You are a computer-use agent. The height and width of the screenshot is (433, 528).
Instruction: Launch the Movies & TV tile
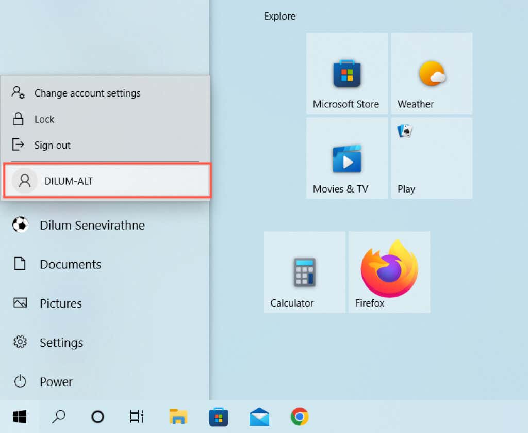tap(347, 158)
